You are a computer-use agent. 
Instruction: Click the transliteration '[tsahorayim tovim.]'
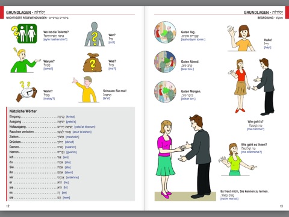coord(193,39)
